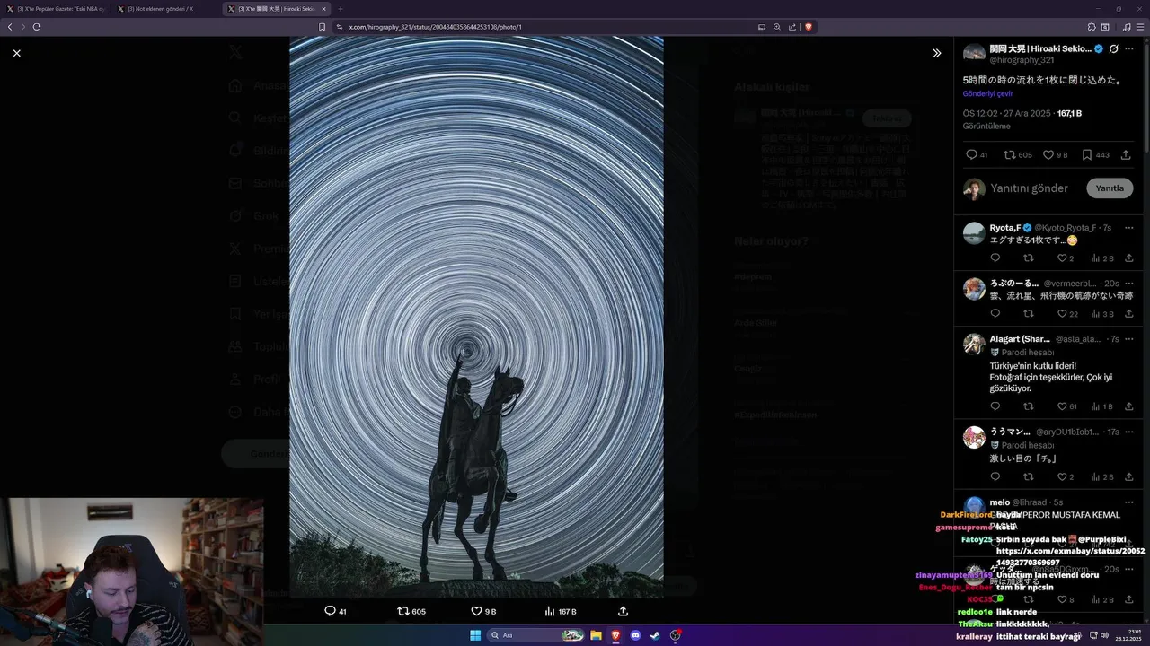Like Ryota,F's reply
The height and width of the screenshot is (646, 1150).
(1062, 258)
